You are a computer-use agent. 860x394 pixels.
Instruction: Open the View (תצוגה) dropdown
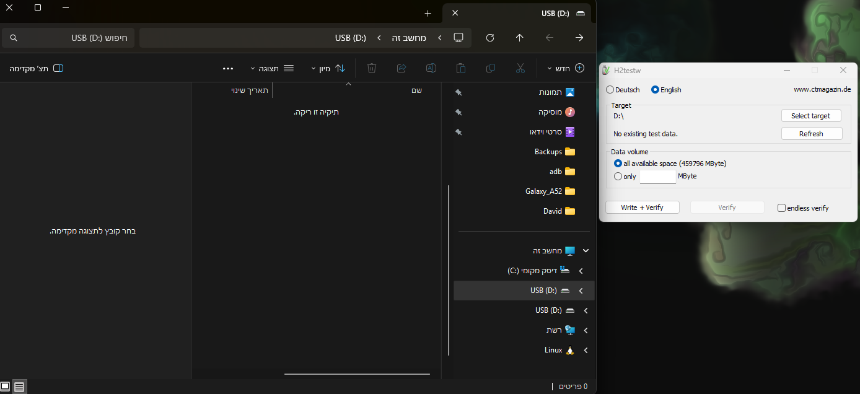(272, 68)
